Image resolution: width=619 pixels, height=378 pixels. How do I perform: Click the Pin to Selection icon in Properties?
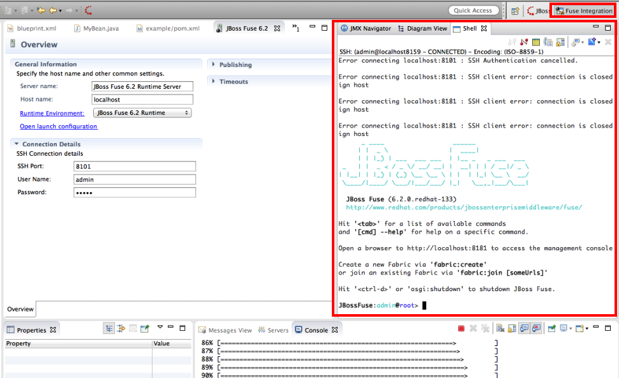[x=145, y=328]
